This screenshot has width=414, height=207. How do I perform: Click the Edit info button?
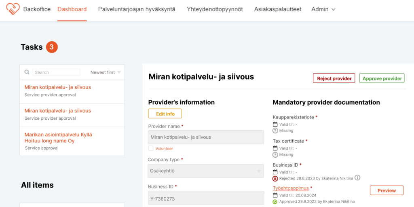pyautogui.click(x=165, y=114)
